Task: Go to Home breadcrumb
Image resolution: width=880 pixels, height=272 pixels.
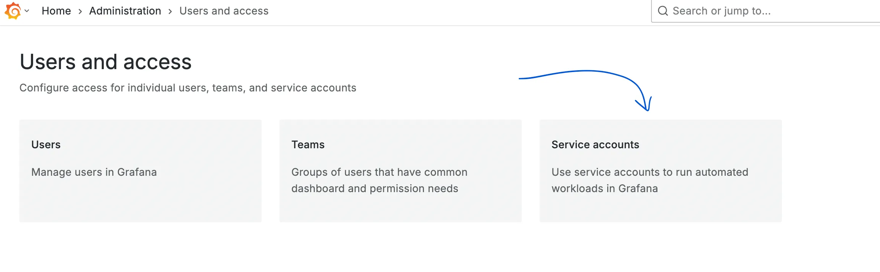Action: [x=56, y=11]
